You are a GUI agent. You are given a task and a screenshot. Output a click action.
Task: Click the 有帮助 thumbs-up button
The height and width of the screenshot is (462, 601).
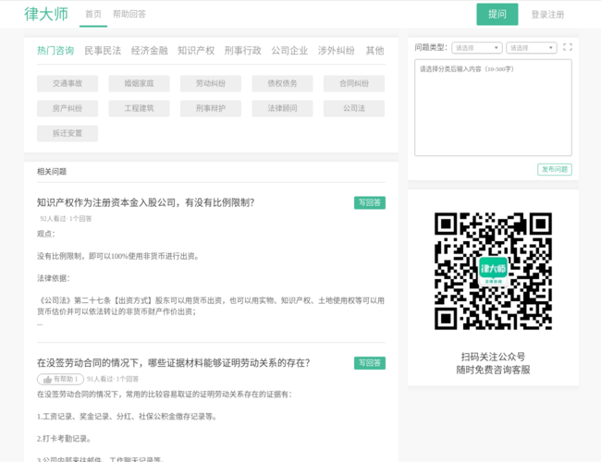(x=60, y=379)
